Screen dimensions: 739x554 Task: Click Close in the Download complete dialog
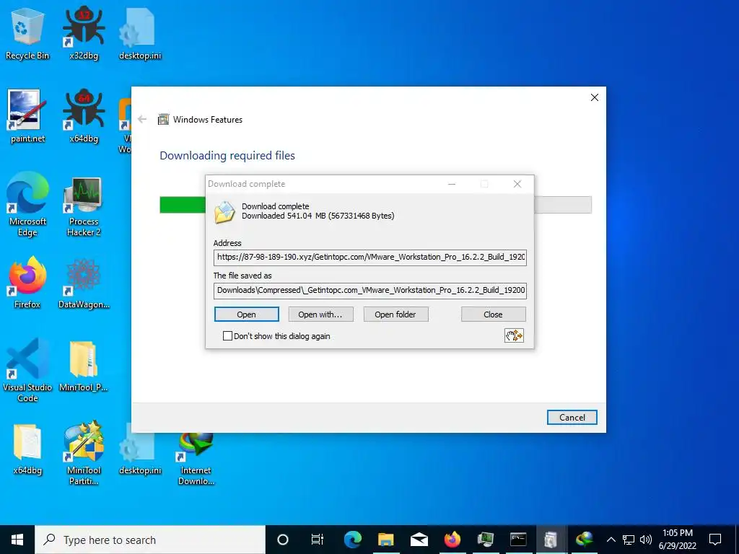click(493, 315)
